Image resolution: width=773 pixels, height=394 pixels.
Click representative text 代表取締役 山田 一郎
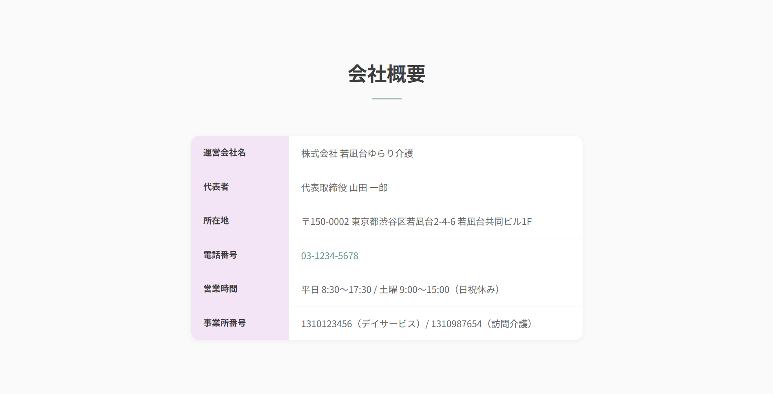pyautogui.click(x=345, y=188)
